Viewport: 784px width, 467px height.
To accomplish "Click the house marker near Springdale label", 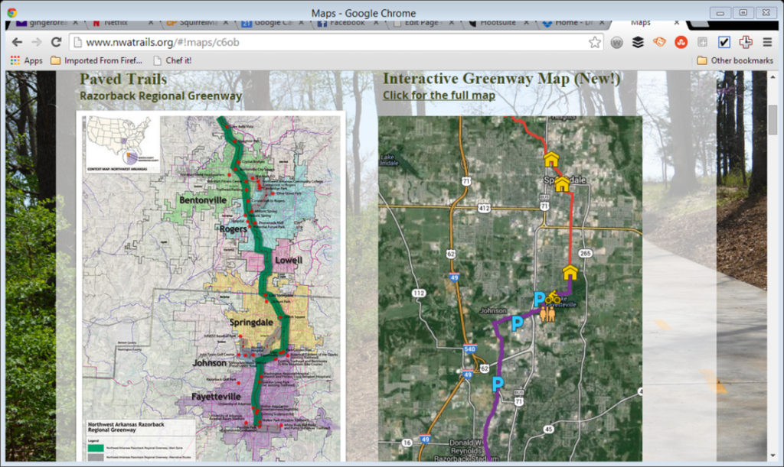I will pos(562,184).
